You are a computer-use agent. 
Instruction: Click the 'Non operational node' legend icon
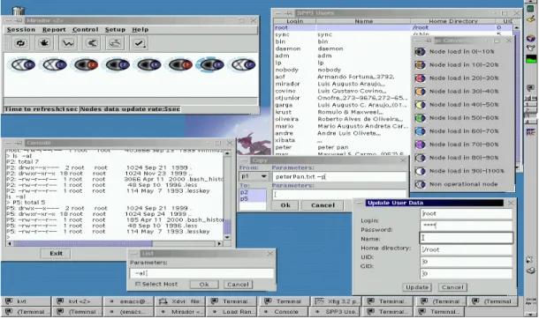[420, 184]
